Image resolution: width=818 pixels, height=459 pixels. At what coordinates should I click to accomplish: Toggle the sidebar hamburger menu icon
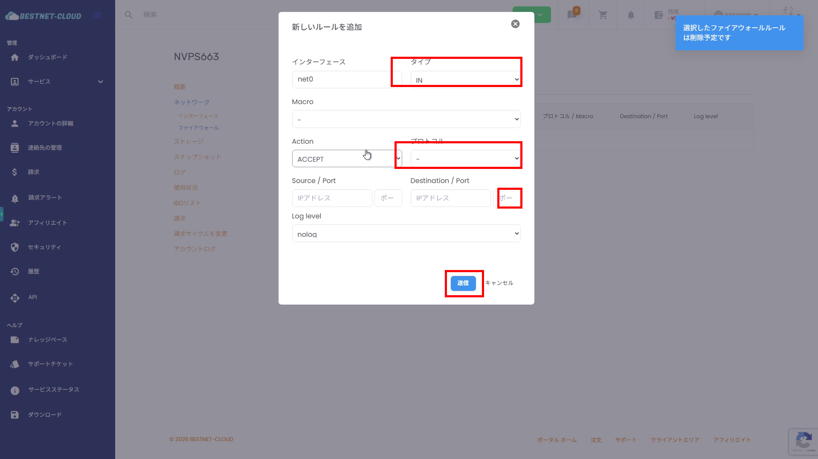[97, 15]
